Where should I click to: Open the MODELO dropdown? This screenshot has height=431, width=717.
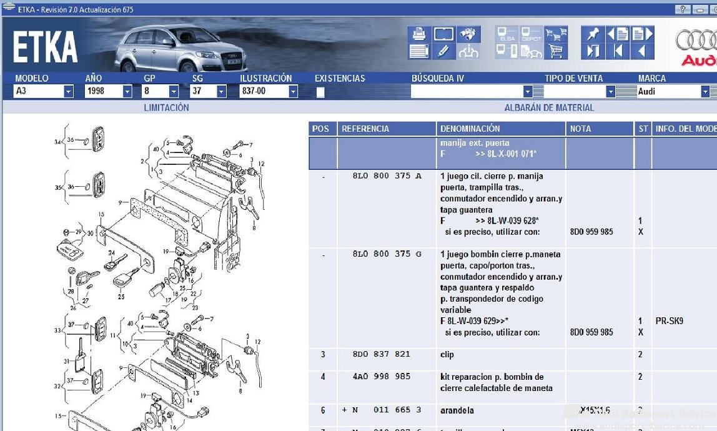(x=69, y=91)
